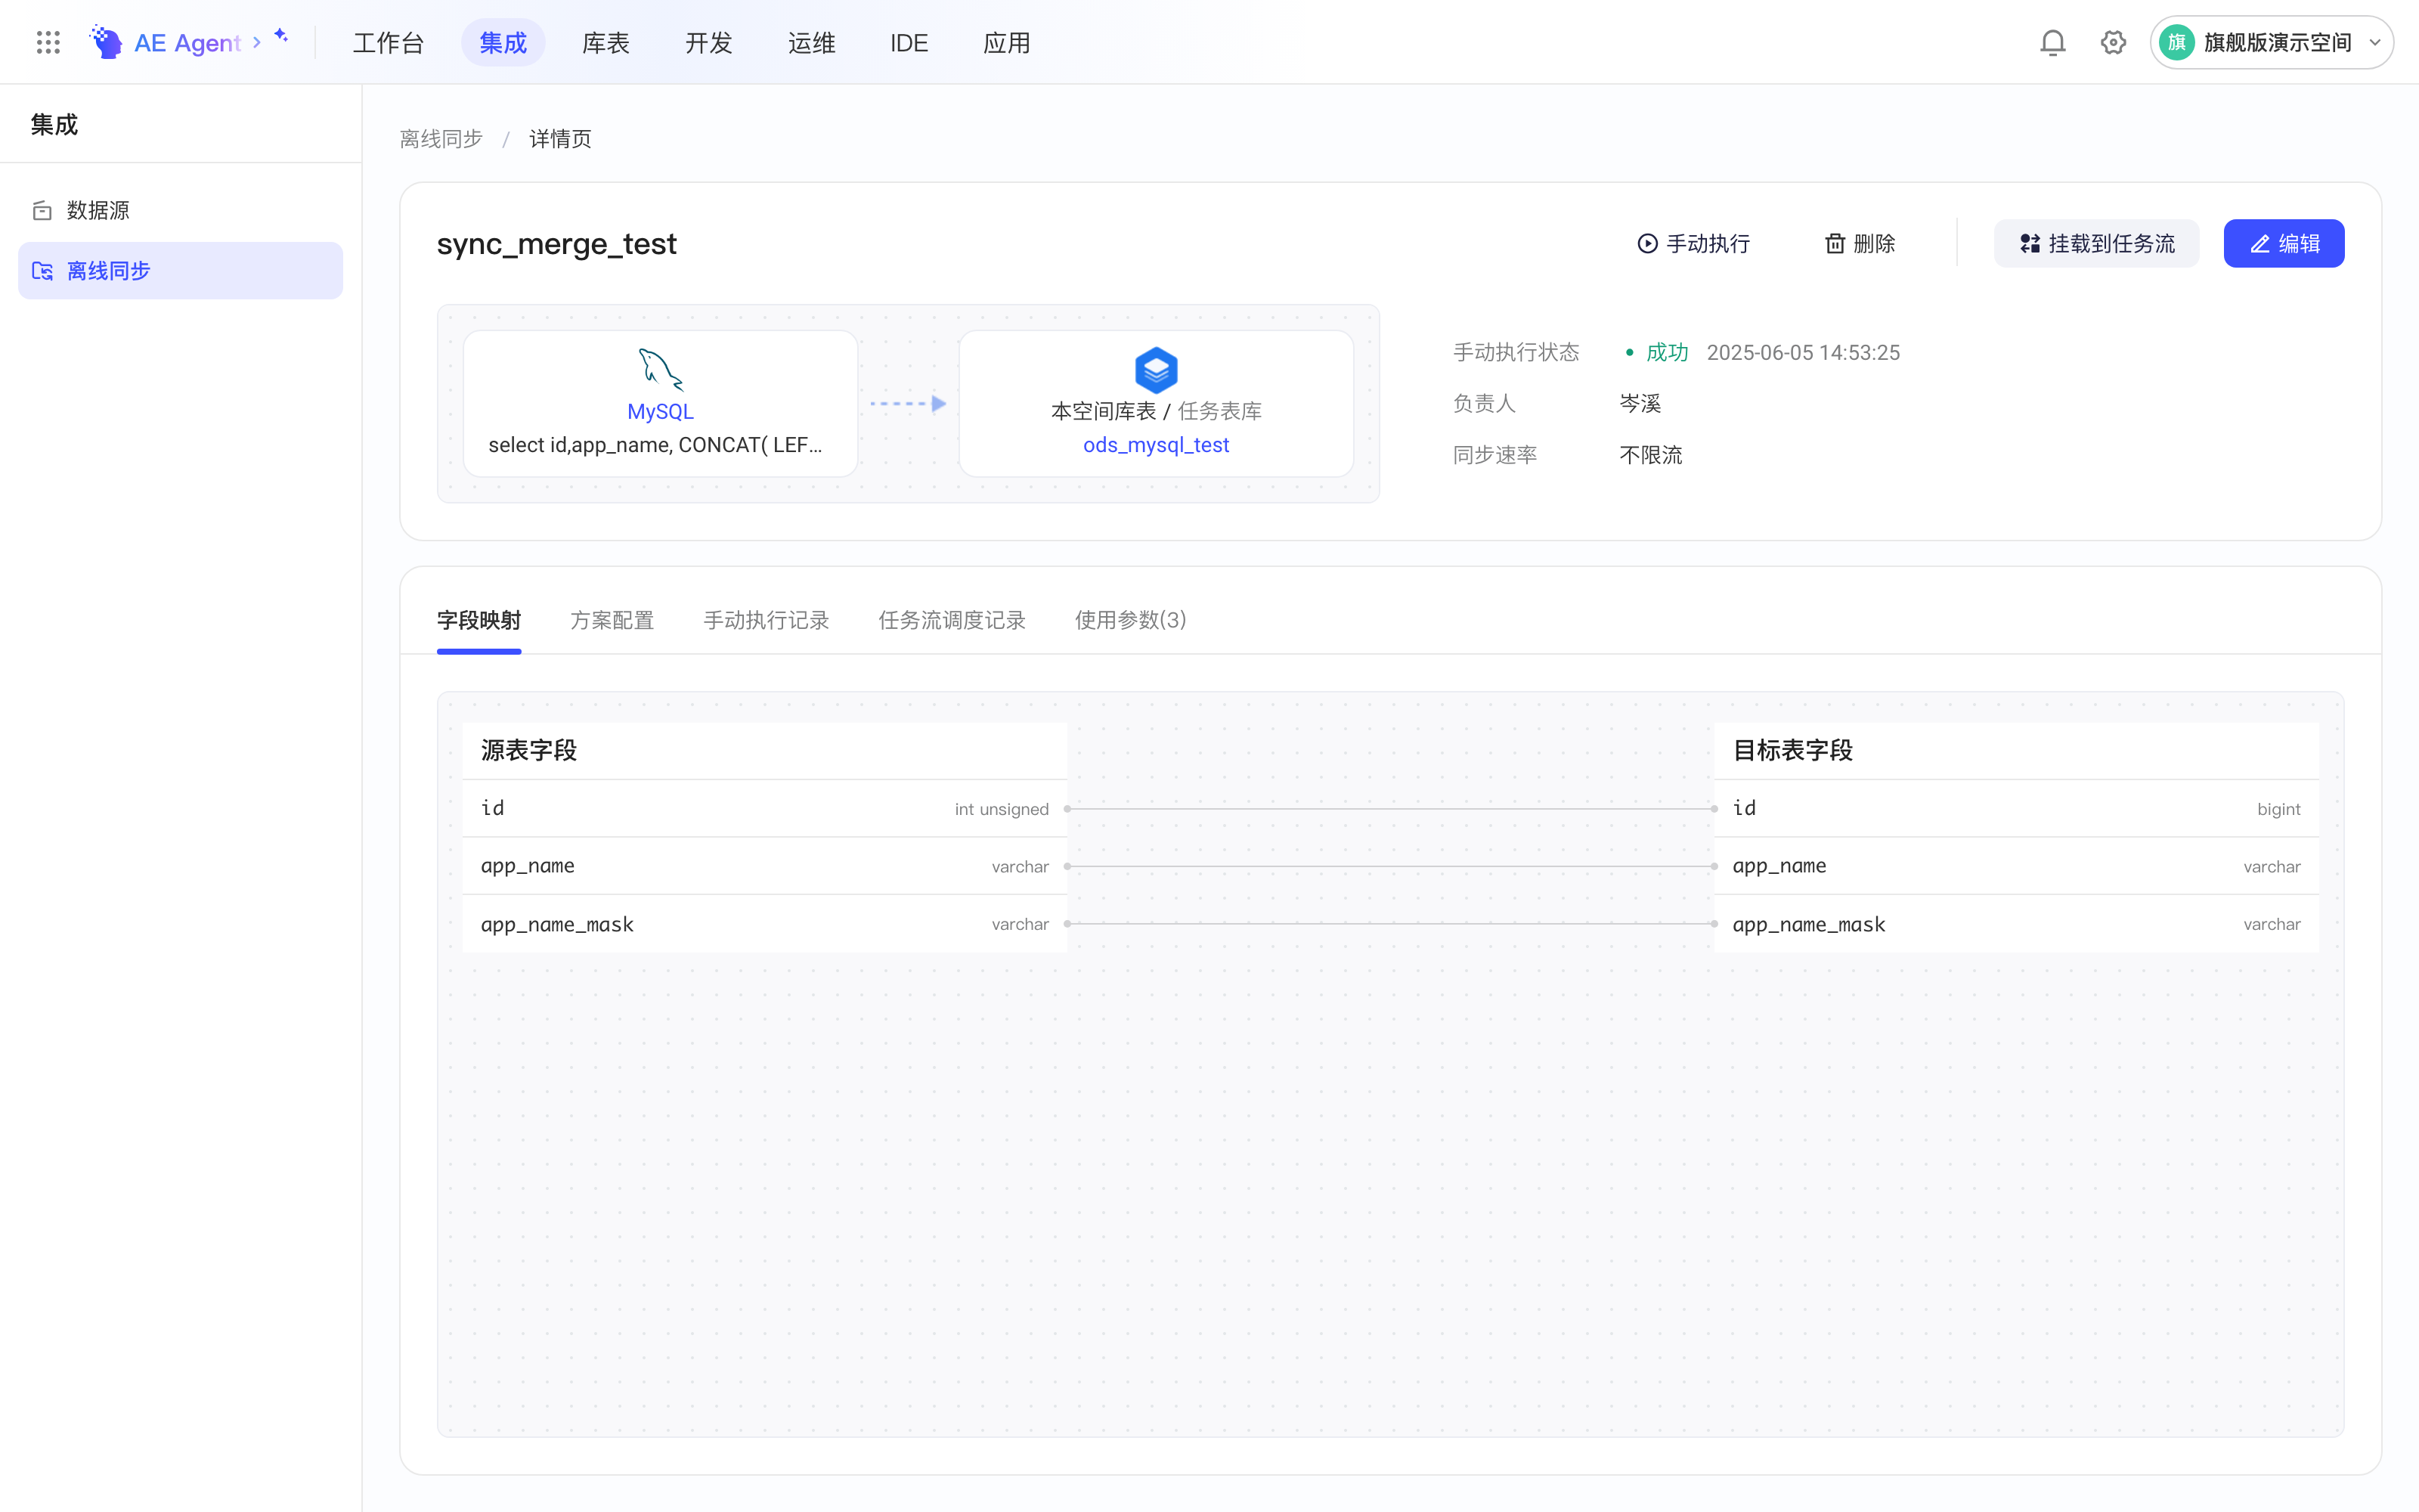The image size is (2419, 1512).
Task: Open the 应用 menu
Action: coord(1007,43)
